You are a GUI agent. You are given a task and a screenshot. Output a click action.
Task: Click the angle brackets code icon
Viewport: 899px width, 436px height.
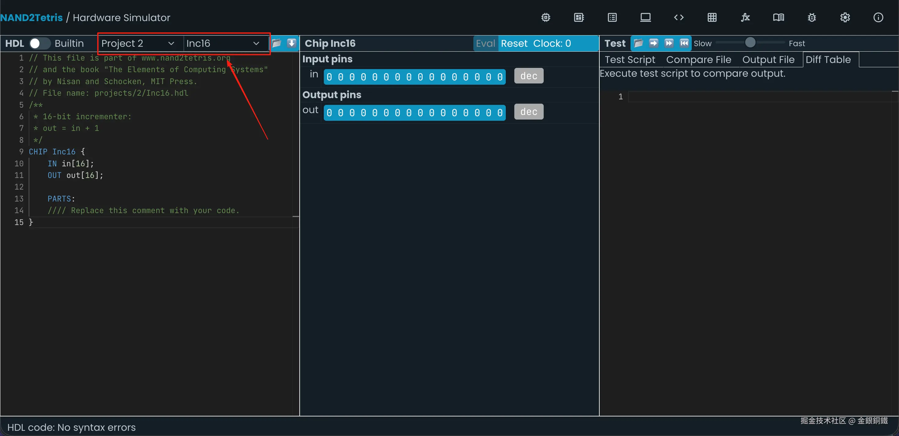tap(679, 17)
